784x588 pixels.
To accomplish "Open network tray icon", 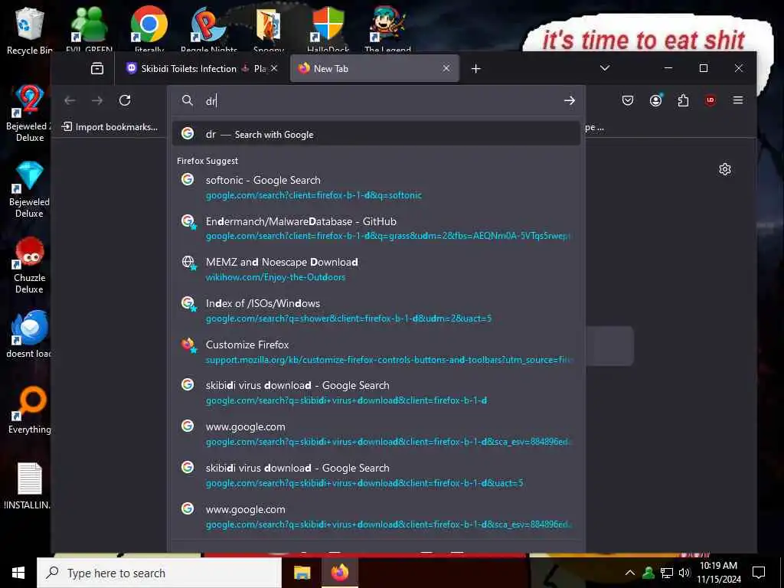I will coord(666,573).
